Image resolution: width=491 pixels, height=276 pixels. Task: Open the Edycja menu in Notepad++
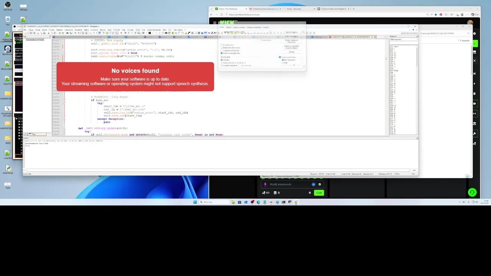point(31,30)
